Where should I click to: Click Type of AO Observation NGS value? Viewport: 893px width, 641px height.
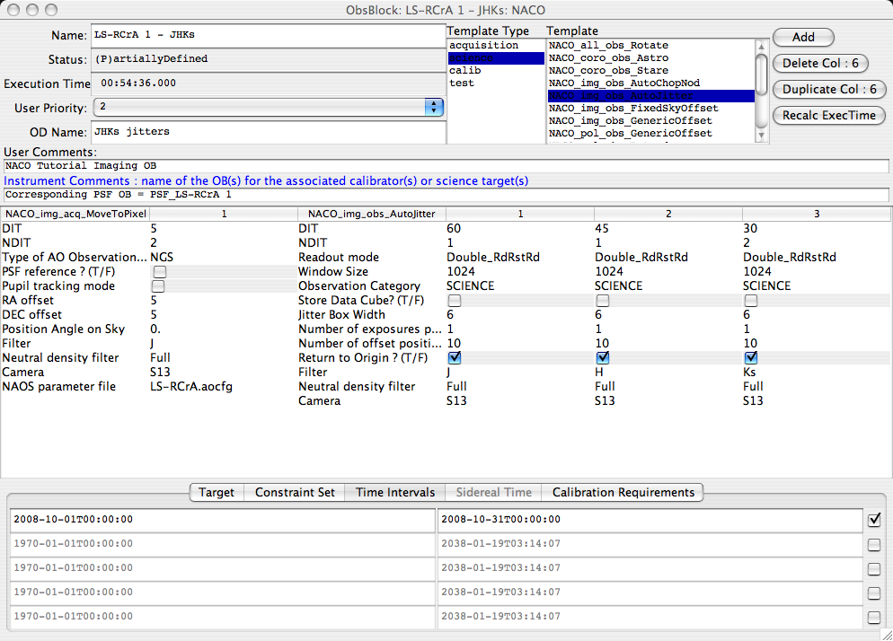(162, 258)
